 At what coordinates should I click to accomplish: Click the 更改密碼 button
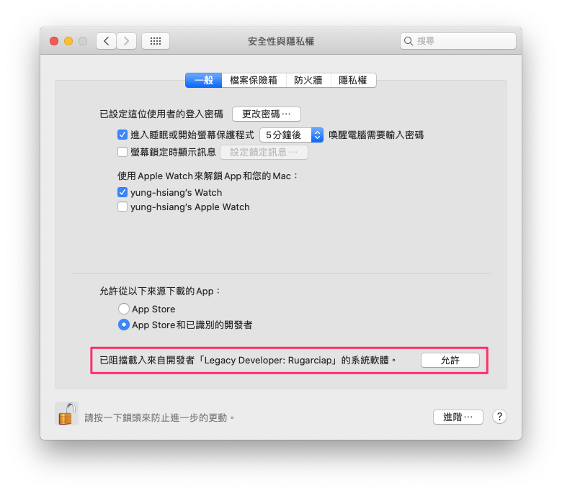coord(267,114)
